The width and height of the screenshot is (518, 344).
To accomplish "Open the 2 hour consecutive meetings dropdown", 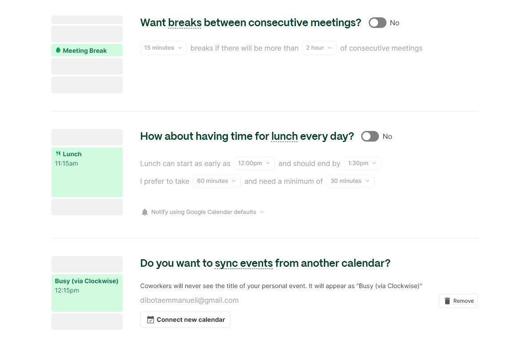I will 319,48.
